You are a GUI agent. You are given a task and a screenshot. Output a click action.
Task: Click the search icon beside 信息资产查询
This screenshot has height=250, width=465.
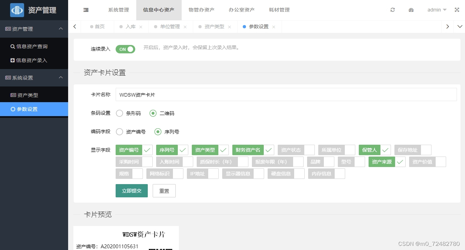[x=13, y=46]
